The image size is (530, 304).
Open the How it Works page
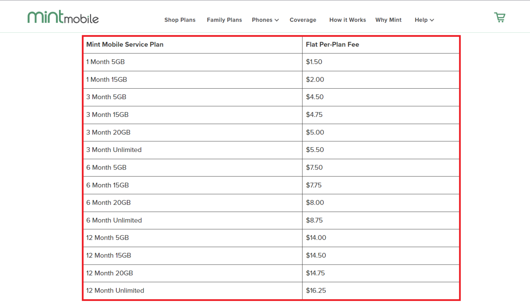click(x=347, y=20)
